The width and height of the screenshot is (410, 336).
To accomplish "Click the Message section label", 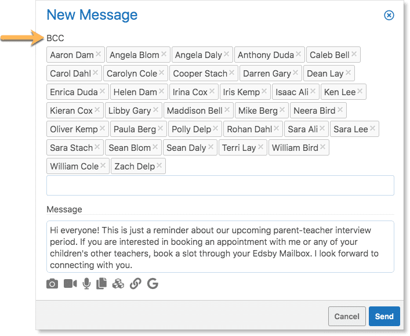I will pyautogui.click(x=64, y=209).
